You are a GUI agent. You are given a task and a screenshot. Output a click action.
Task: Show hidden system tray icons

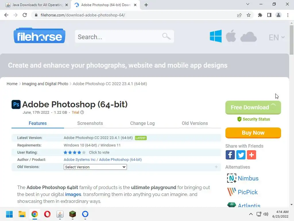tap(251, 214)
